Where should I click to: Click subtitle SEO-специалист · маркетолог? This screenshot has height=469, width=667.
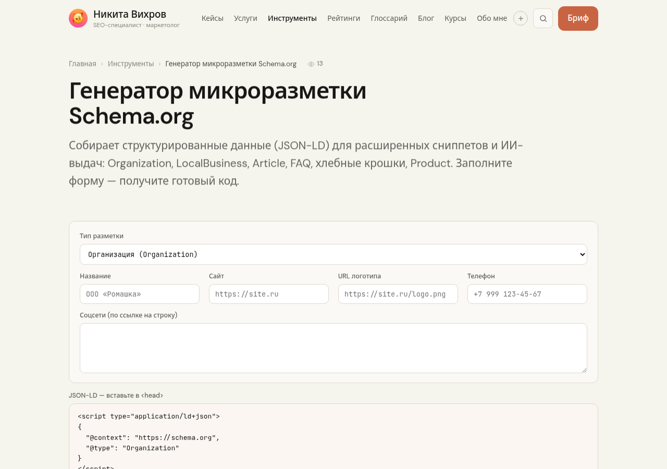[x=137, y=25]
